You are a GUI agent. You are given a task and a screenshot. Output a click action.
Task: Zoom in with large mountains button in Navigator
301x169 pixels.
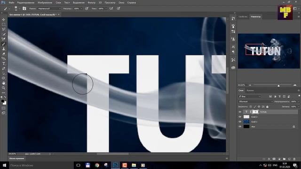(x=295, y=85)
